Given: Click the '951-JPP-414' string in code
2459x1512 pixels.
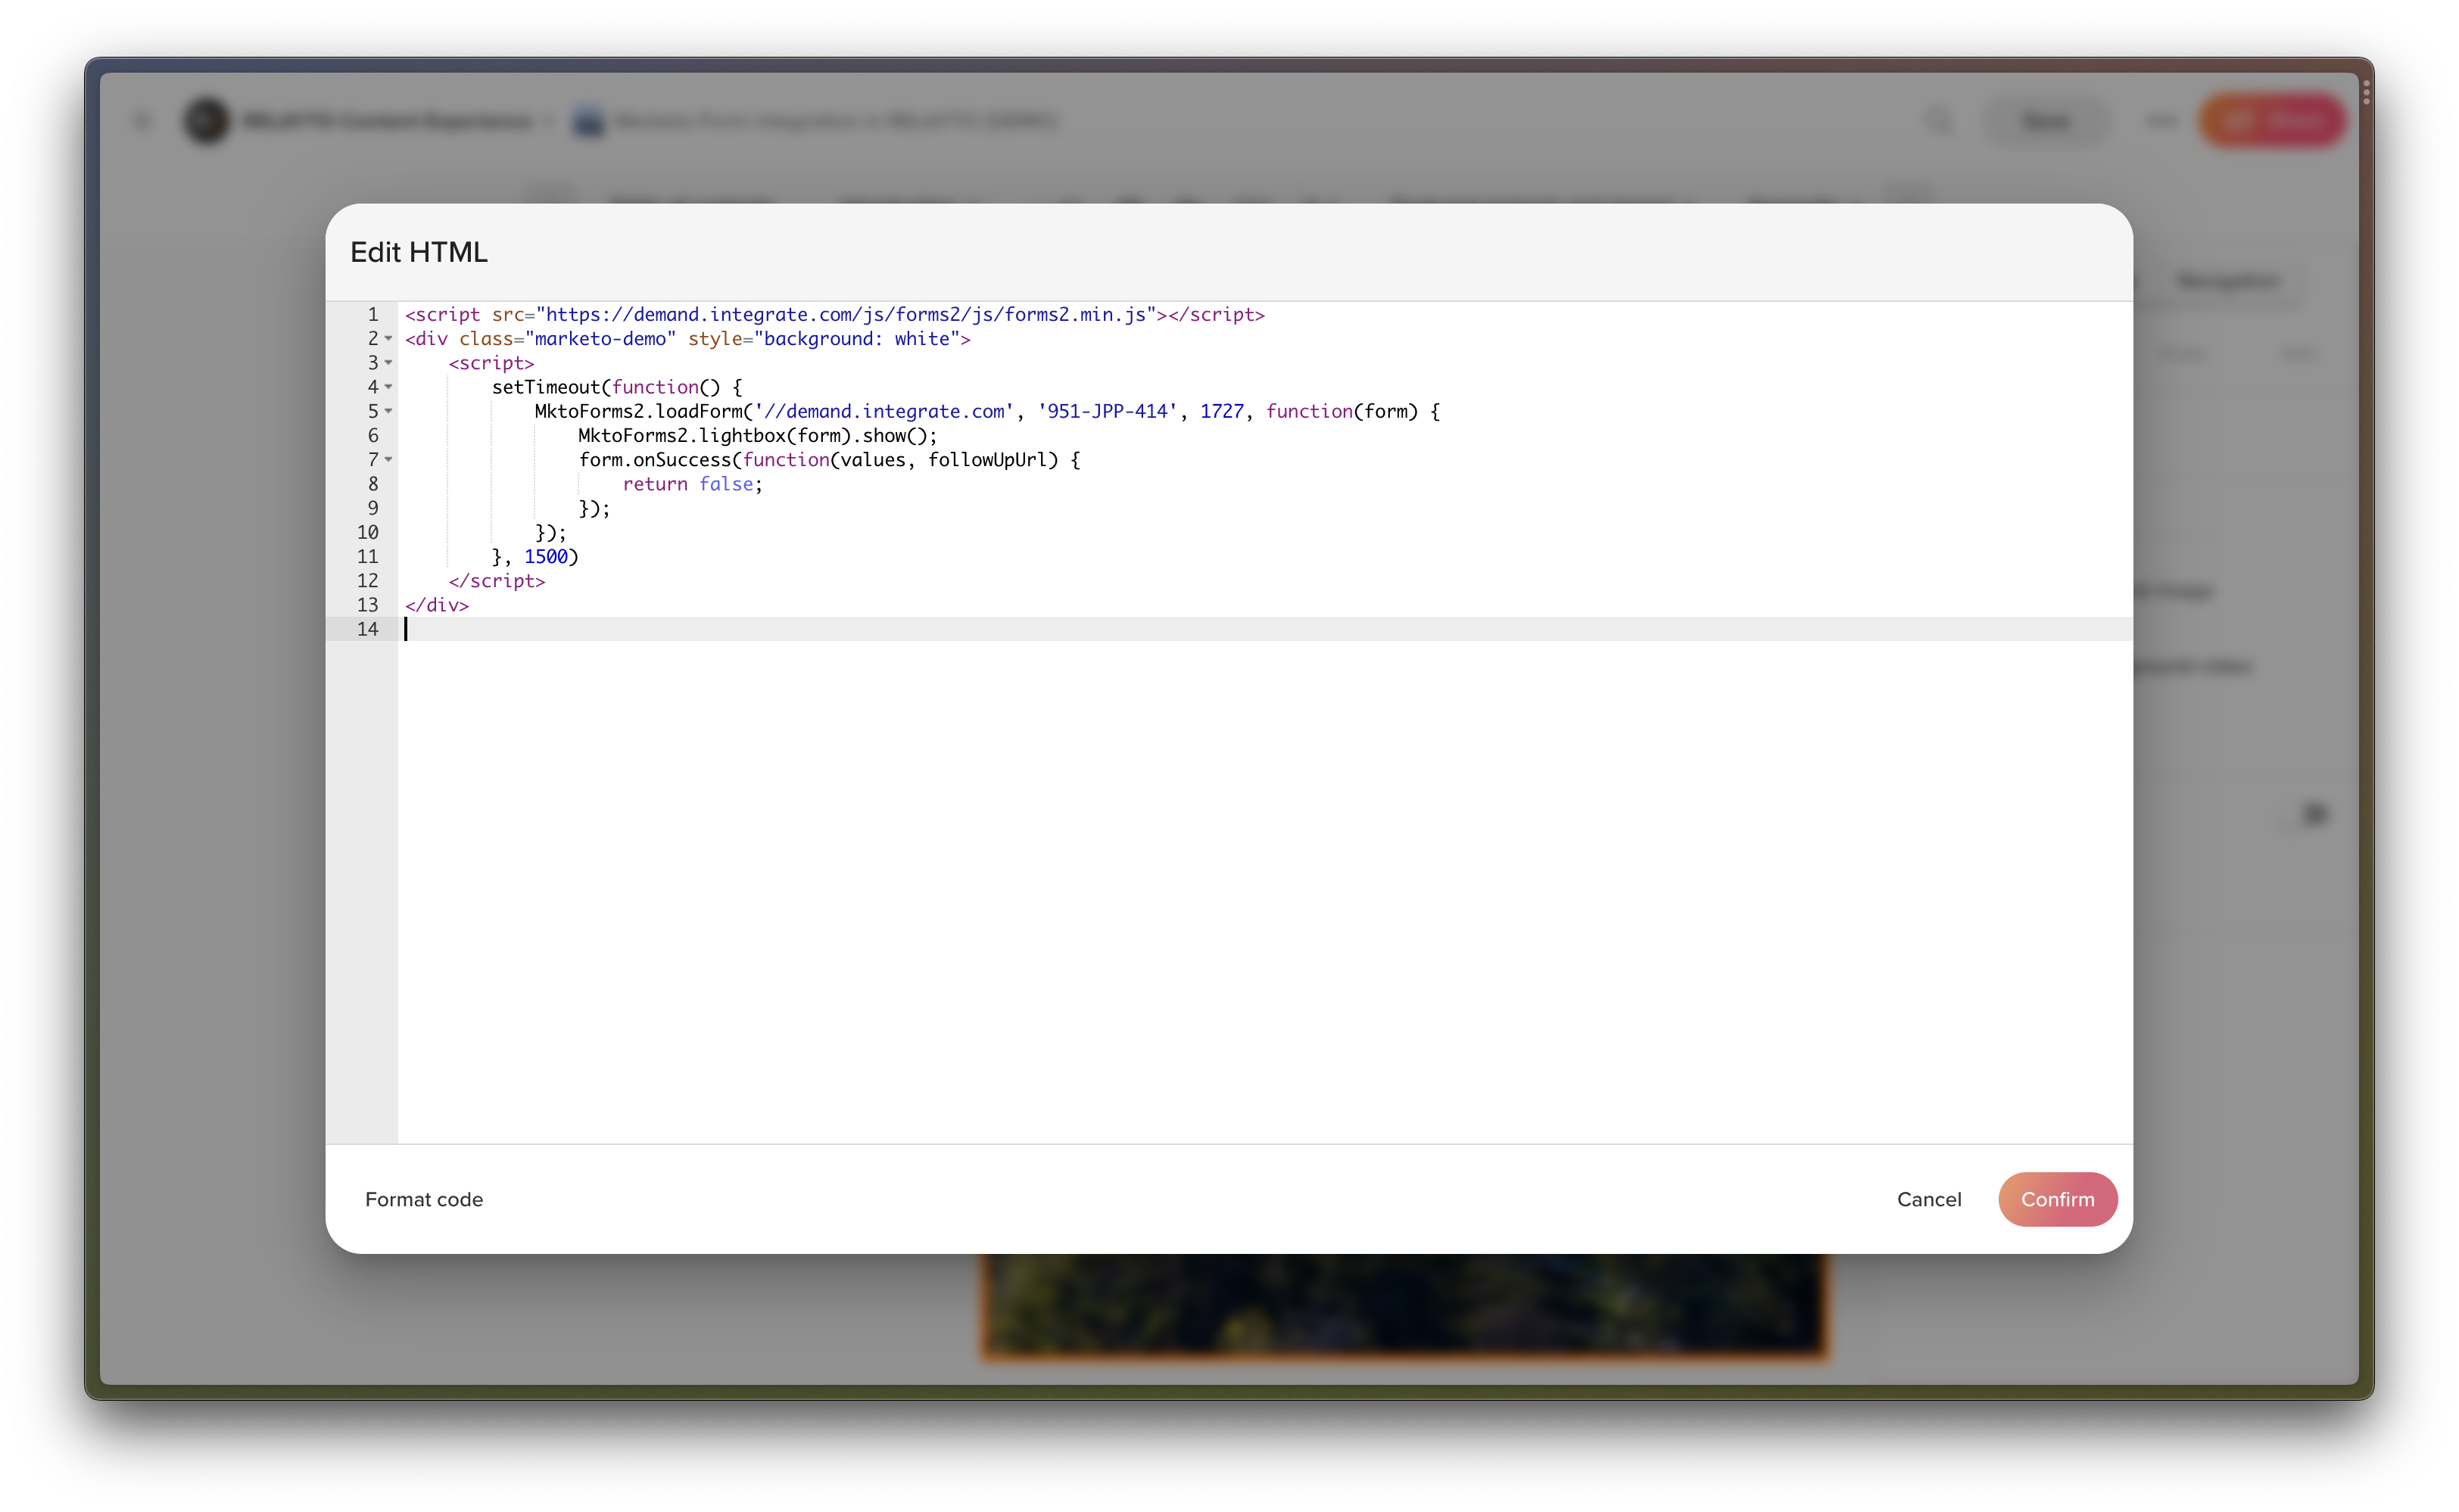Looking at the screenshot, I should point(1106,411).
